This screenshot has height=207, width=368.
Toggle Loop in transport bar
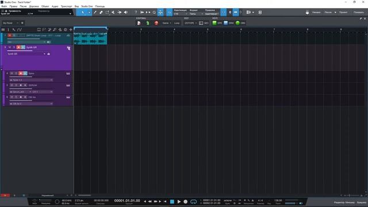pos(194,201)
